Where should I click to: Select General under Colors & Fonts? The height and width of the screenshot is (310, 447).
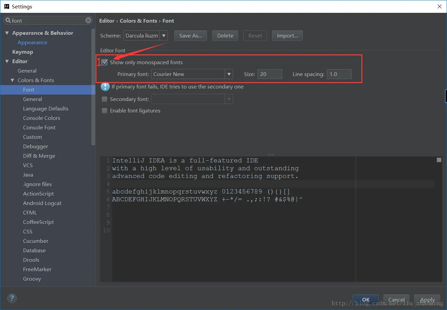click(x=32, y=99)
